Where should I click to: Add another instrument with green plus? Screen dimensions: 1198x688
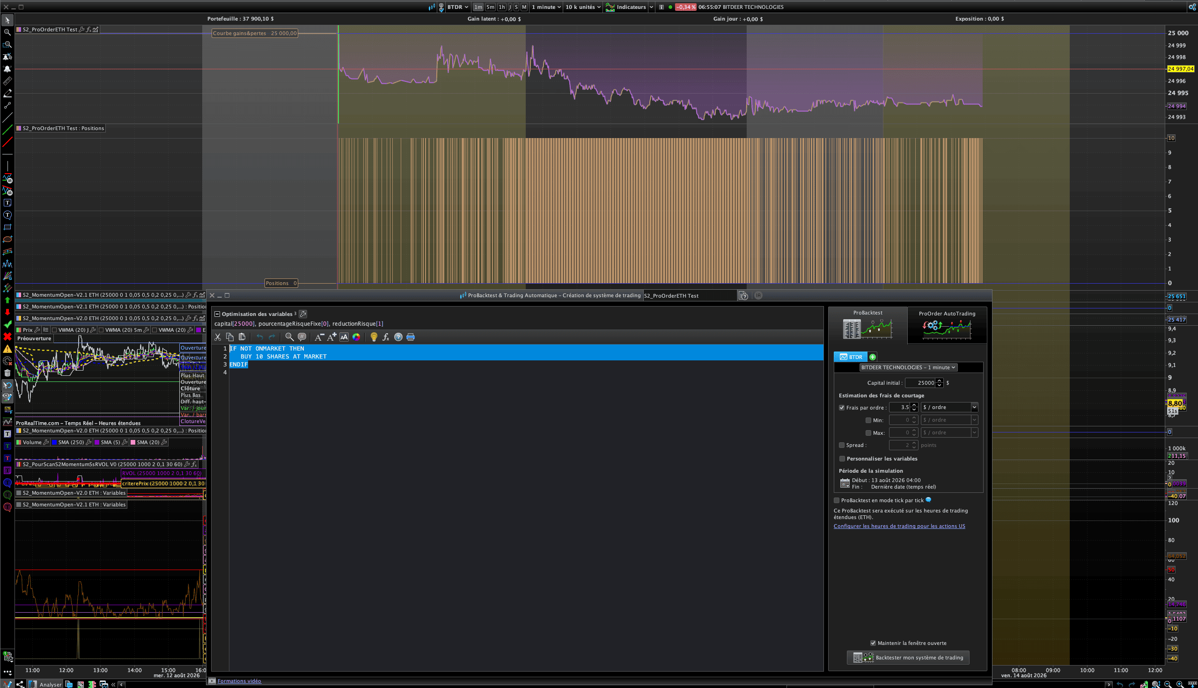[872, 357]
